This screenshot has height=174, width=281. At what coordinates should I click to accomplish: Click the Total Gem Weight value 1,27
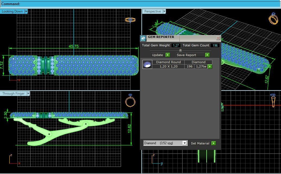coord(176,46)
